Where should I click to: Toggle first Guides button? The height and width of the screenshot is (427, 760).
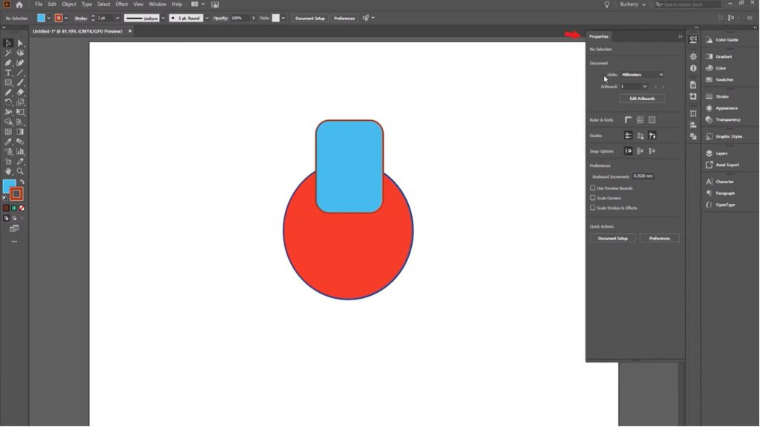(628, 136)
